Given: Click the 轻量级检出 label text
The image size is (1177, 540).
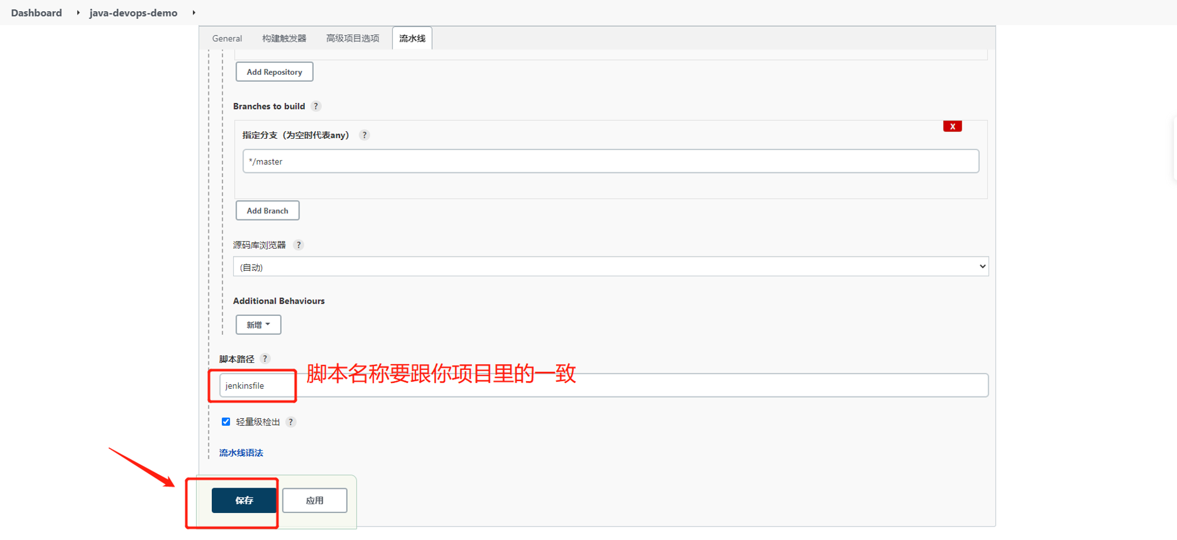Looking at the screenshot, I should tap(258, 422).
